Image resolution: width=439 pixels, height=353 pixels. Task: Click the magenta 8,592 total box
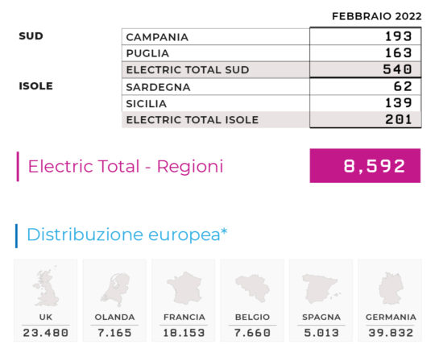(x=365, y=166)
